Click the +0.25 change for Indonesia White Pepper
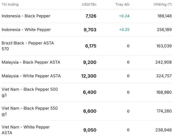 pyautogui.click(x=124, y=30)
